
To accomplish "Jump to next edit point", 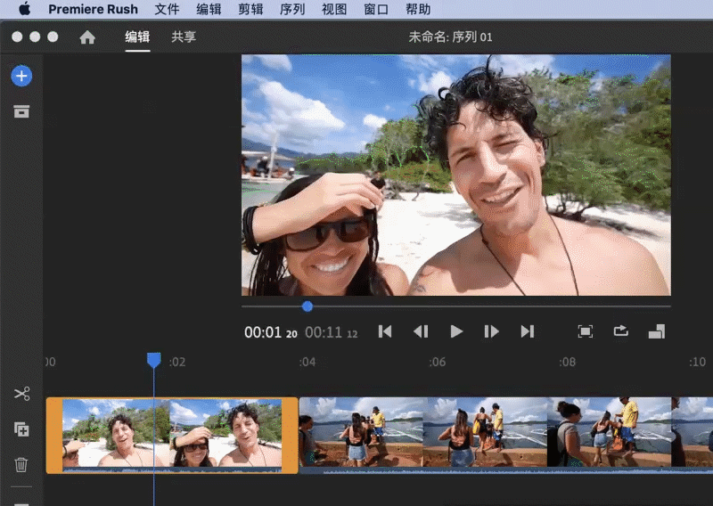I will coord(528,331).
